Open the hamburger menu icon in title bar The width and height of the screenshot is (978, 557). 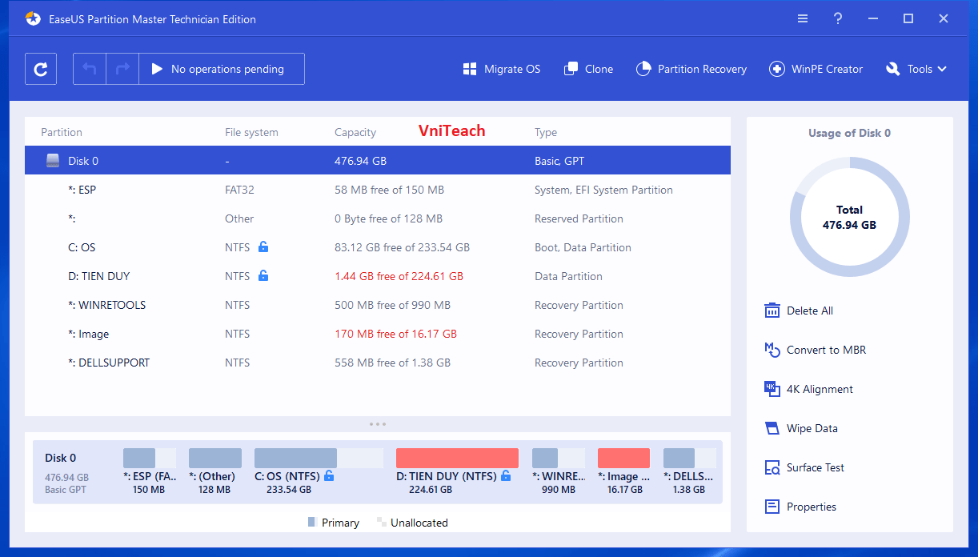point(803,18)
